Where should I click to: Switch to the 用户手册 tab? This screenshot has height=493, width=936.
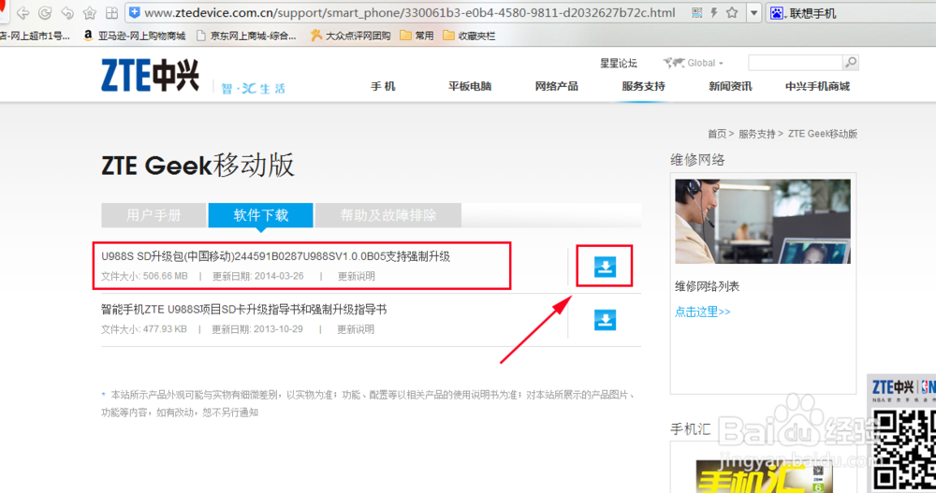[x=154, y=215]
